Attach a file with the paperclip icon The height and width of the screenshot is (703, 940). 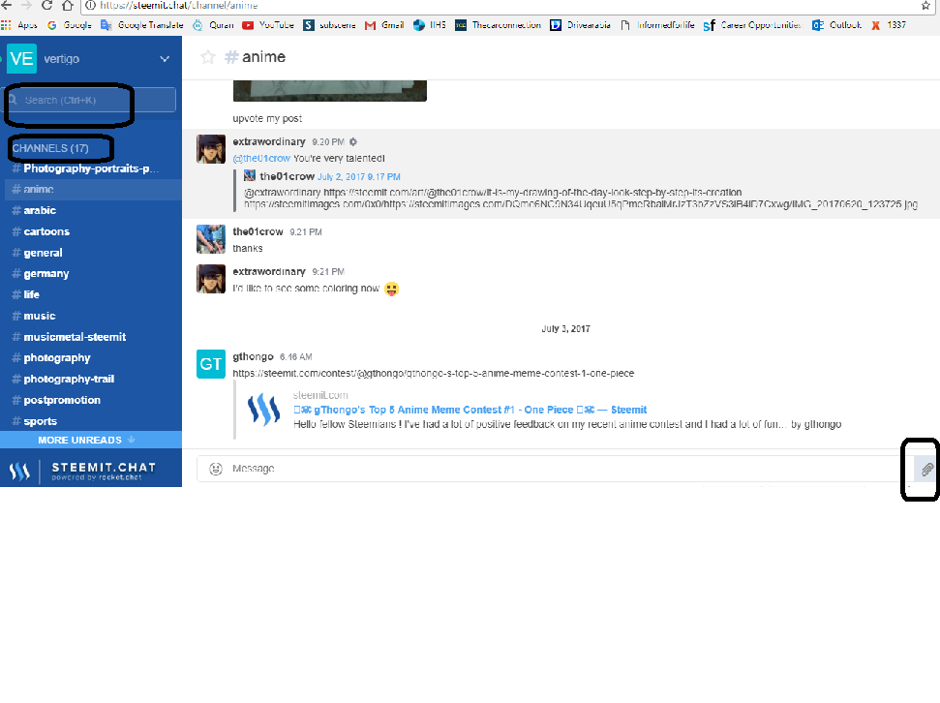926,469
